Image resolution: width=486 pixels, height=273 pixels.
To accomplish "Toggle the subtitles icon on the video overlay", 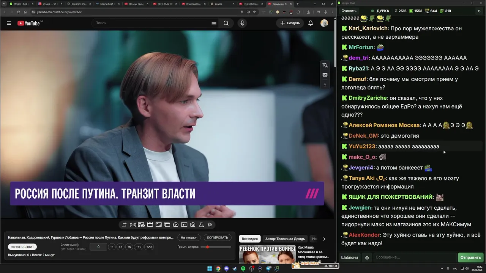I will [325, 75].
